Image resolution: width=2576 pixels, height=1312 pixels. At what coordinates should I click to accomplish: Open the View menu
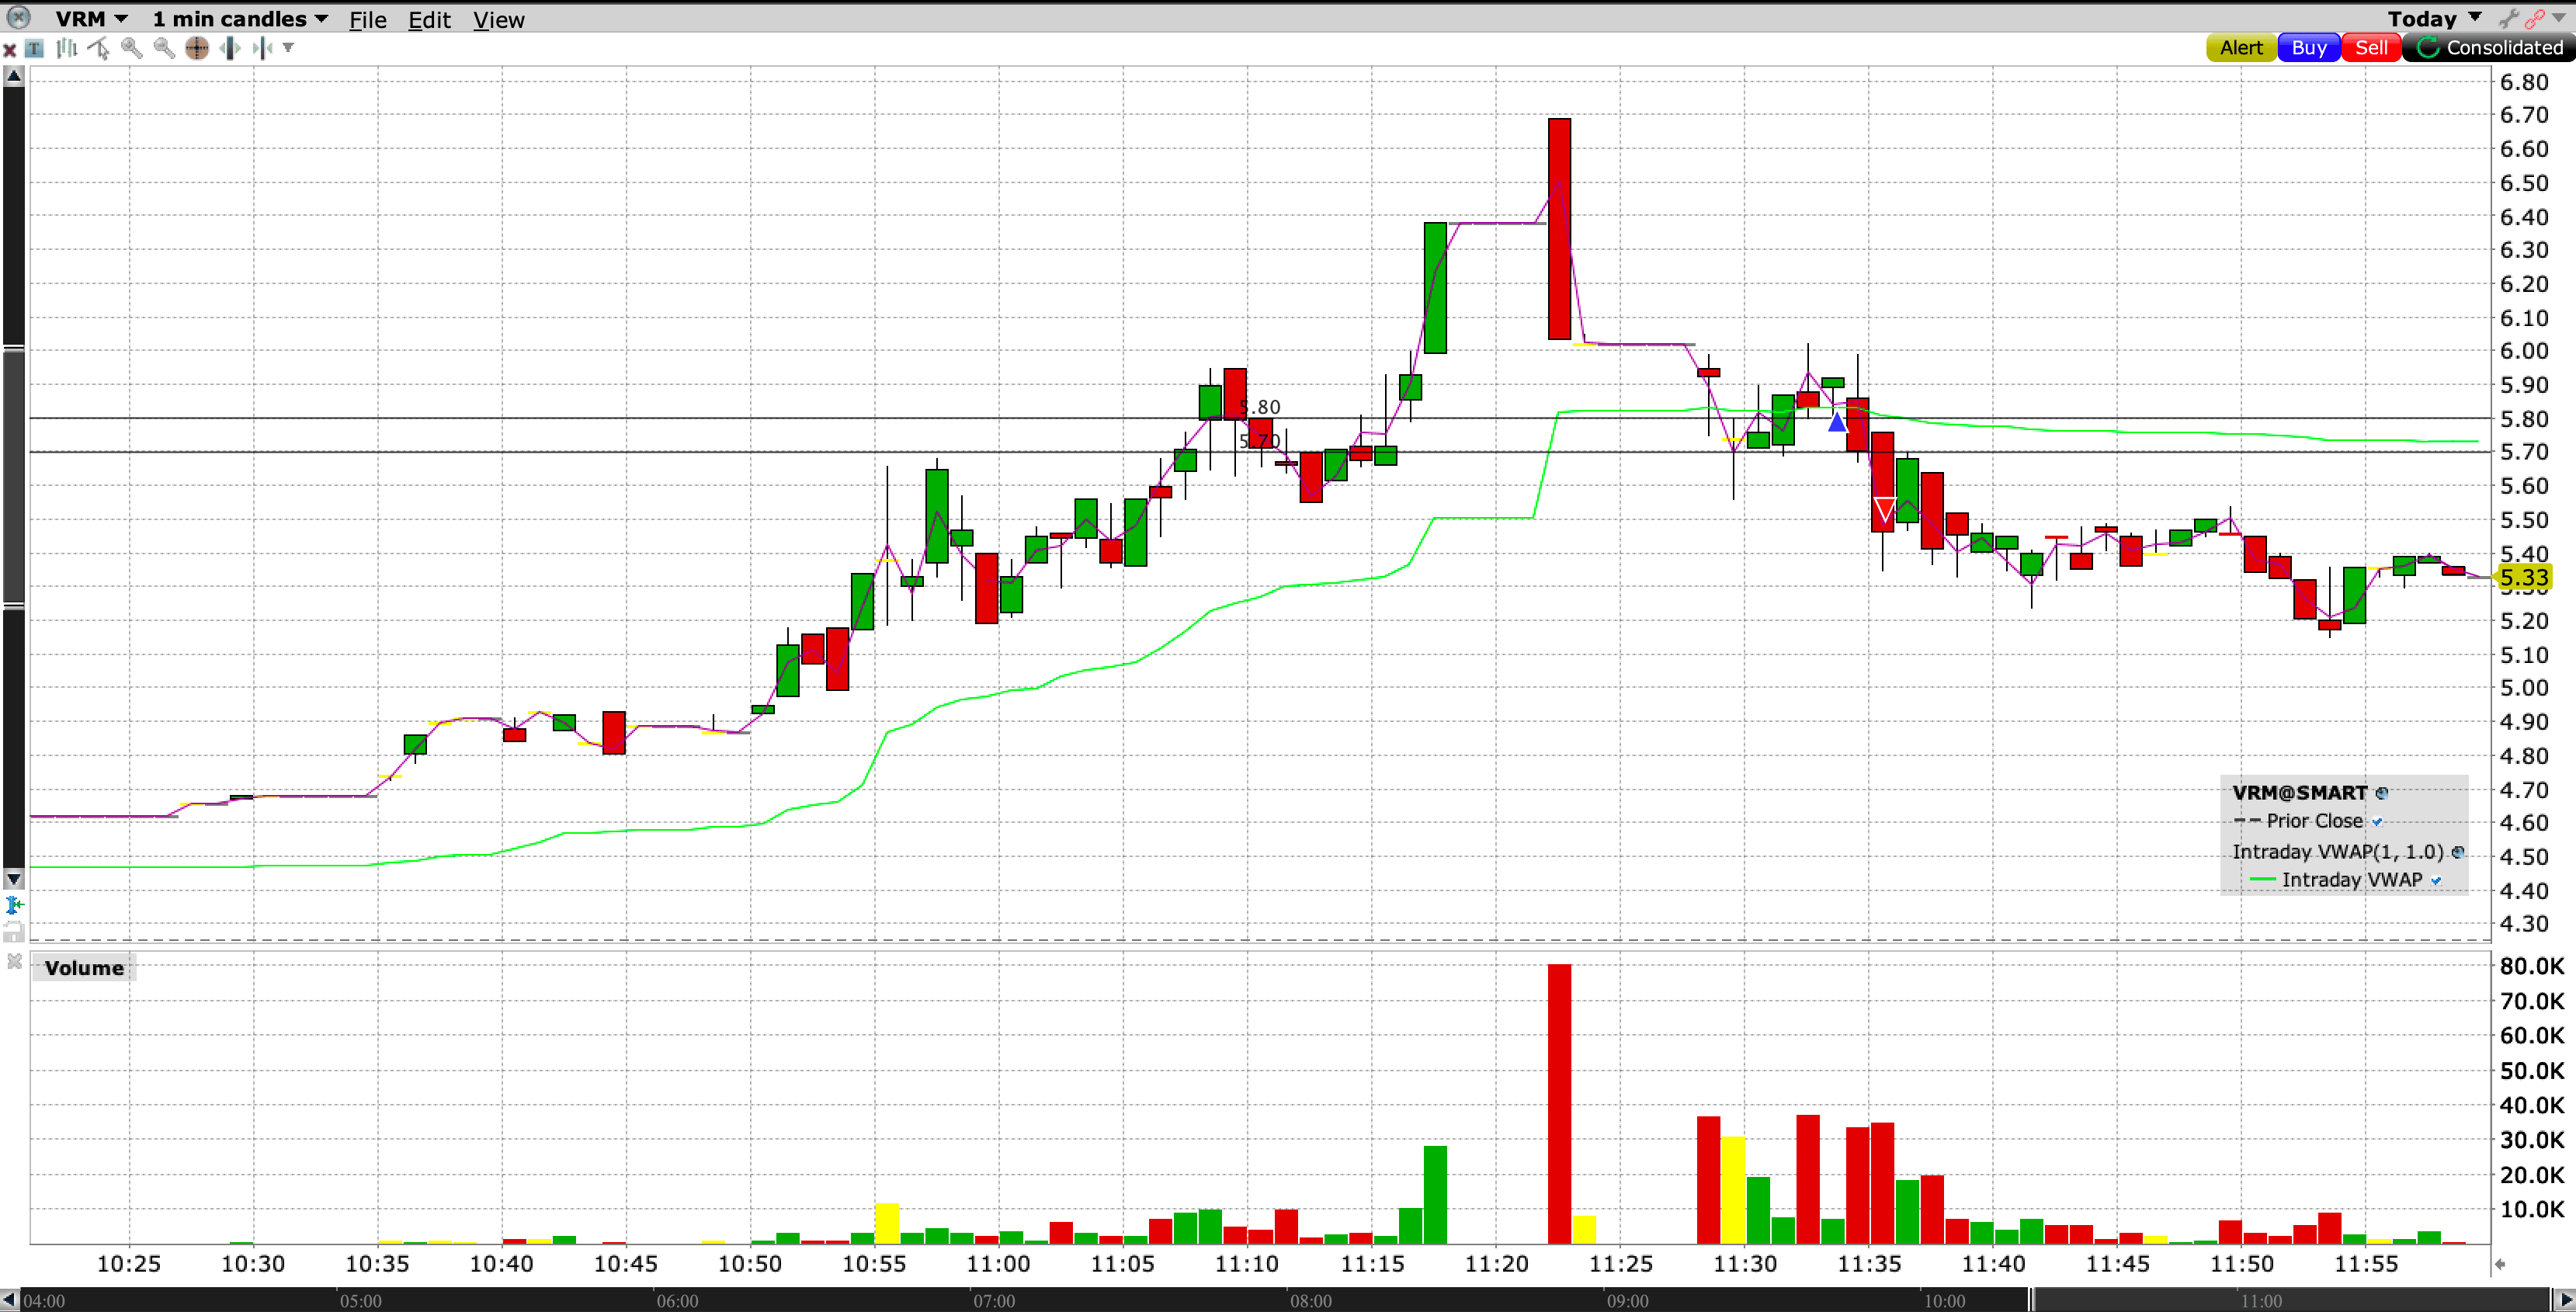click(x=498, y=20)
